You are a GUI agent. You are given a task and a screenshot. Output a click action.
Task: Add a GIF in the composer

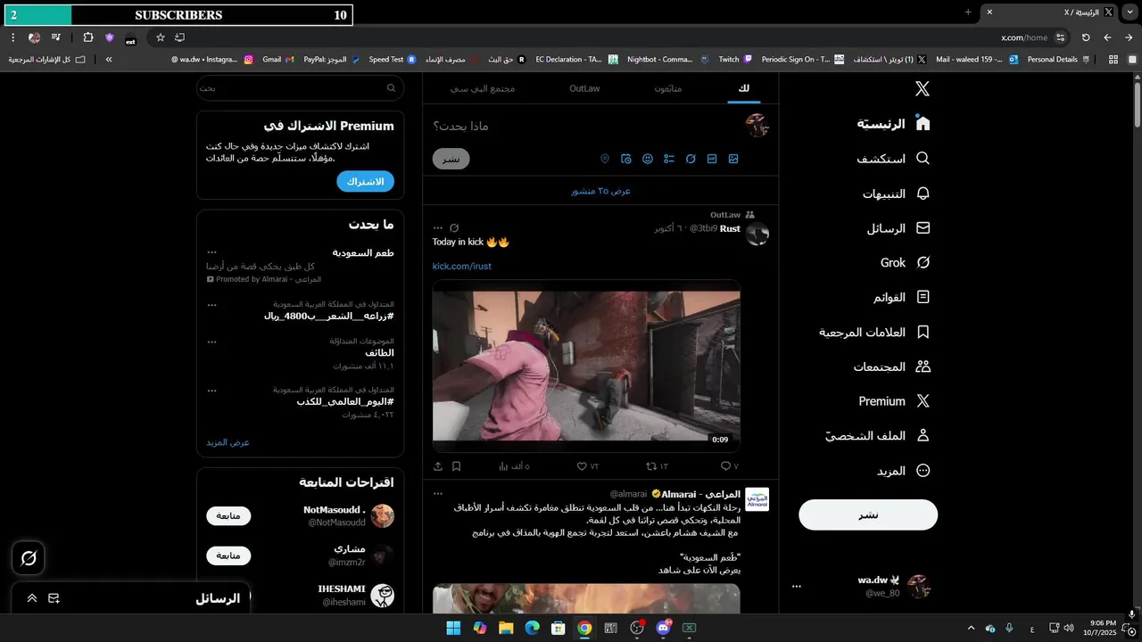(x=712, y=159)
